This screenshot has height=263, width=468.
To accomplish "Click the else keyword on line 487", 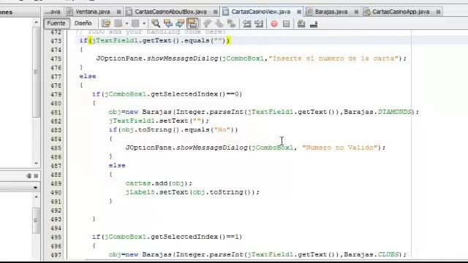I will (117, 166).
